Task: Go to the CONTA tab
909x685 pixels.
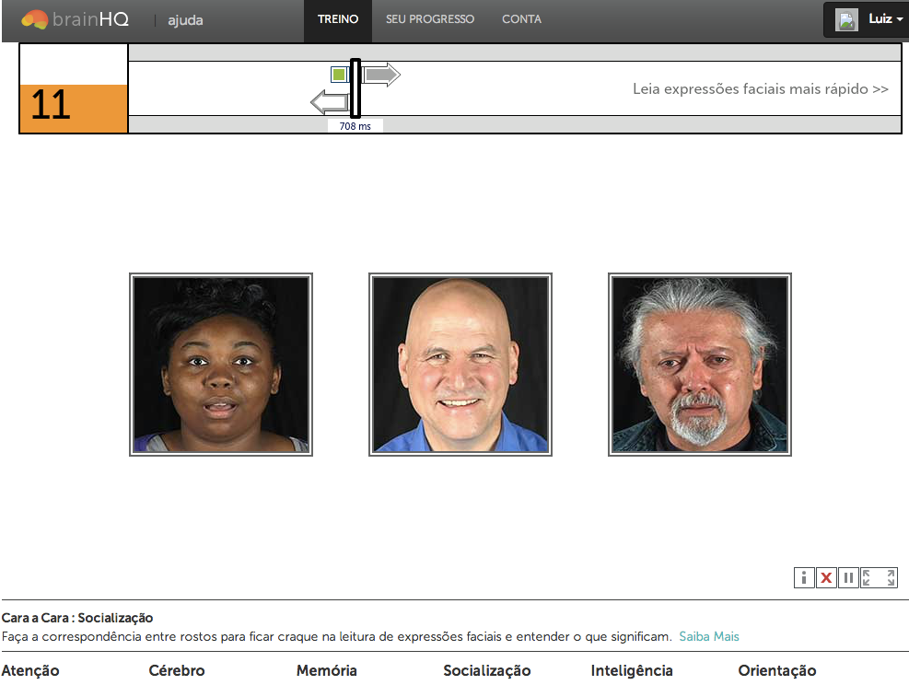Action: point(521,19)
